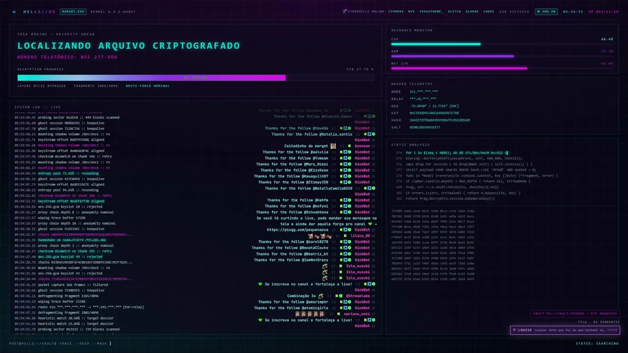The height and width of the screenshot is (353, 628).
Task: Click emoji row in mariana_osti's message
Action: click(x=310, y=314)
